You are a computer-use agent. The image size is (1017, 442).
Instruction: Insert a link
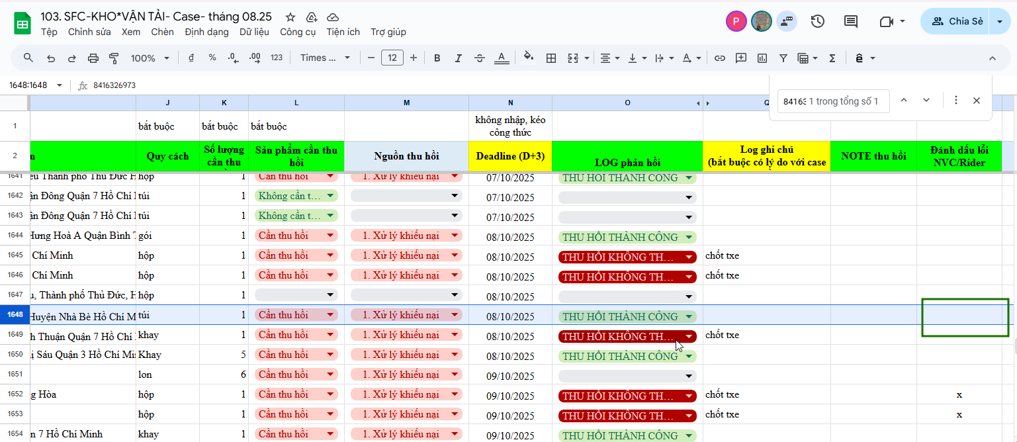click(x=720, y=58)
